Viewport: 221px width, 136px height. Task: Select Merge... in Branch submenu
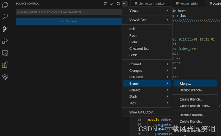195,84
